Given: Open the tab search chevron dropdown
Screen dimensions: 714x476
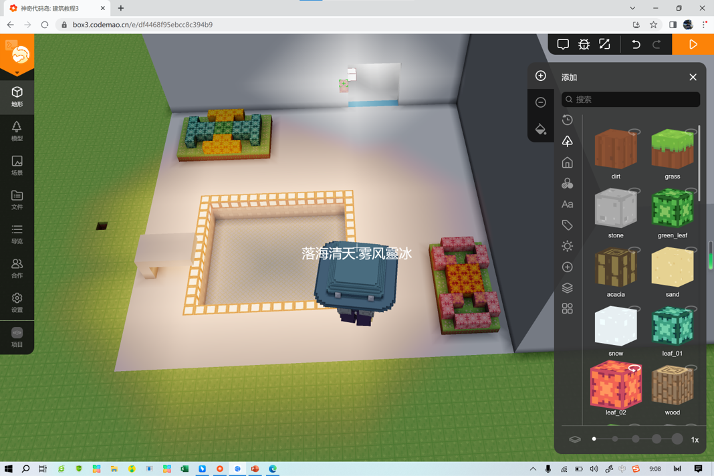Looking at the screenshot, I should tap(632, 8).
